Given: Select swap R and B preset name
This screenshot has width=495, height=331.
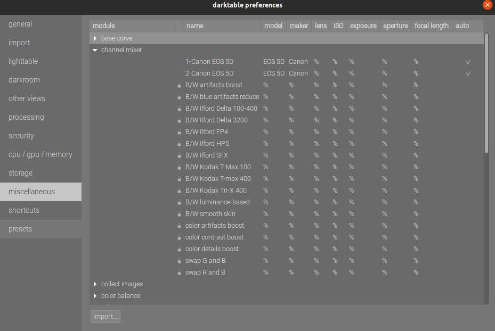Looking at the screenshot, I should pos(205,272).
